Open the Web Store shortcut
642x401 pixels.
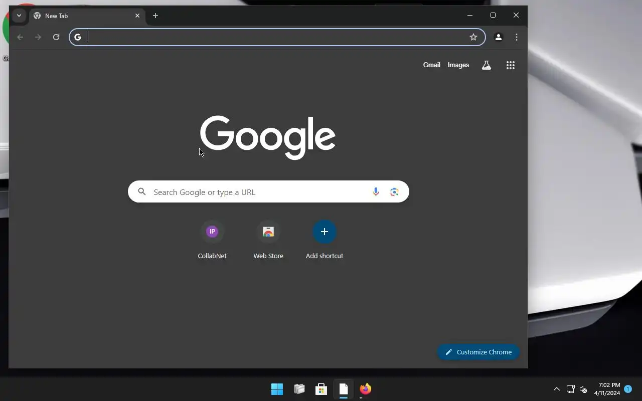pyautogui.click(x=268, y=240)
